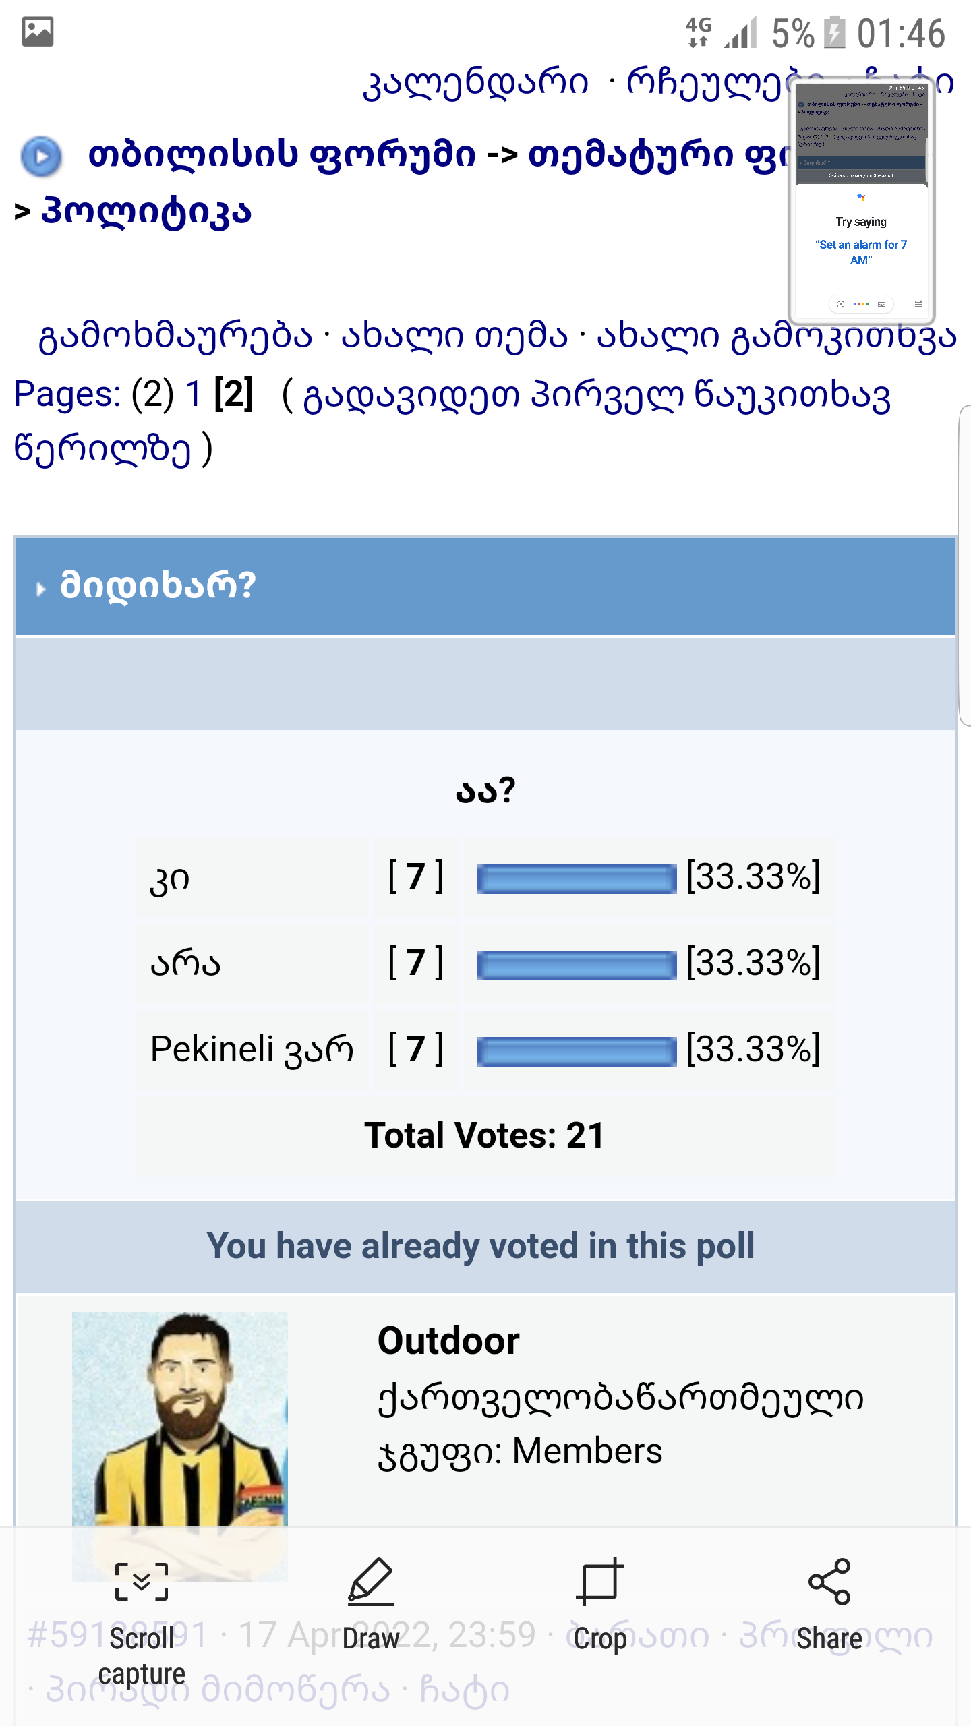Open the კალენდარი menu link
Screen dimensions: 971x1726
pos(475,83)
